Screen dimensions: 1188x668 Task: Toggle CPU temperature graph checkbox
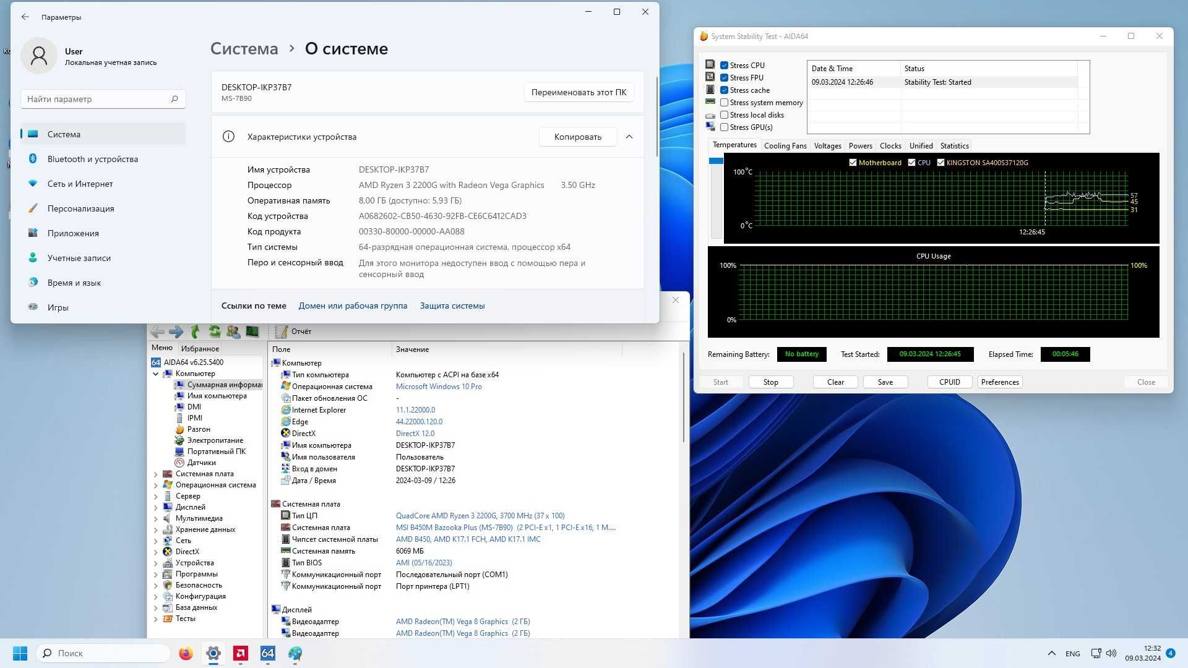pos(911,163)
